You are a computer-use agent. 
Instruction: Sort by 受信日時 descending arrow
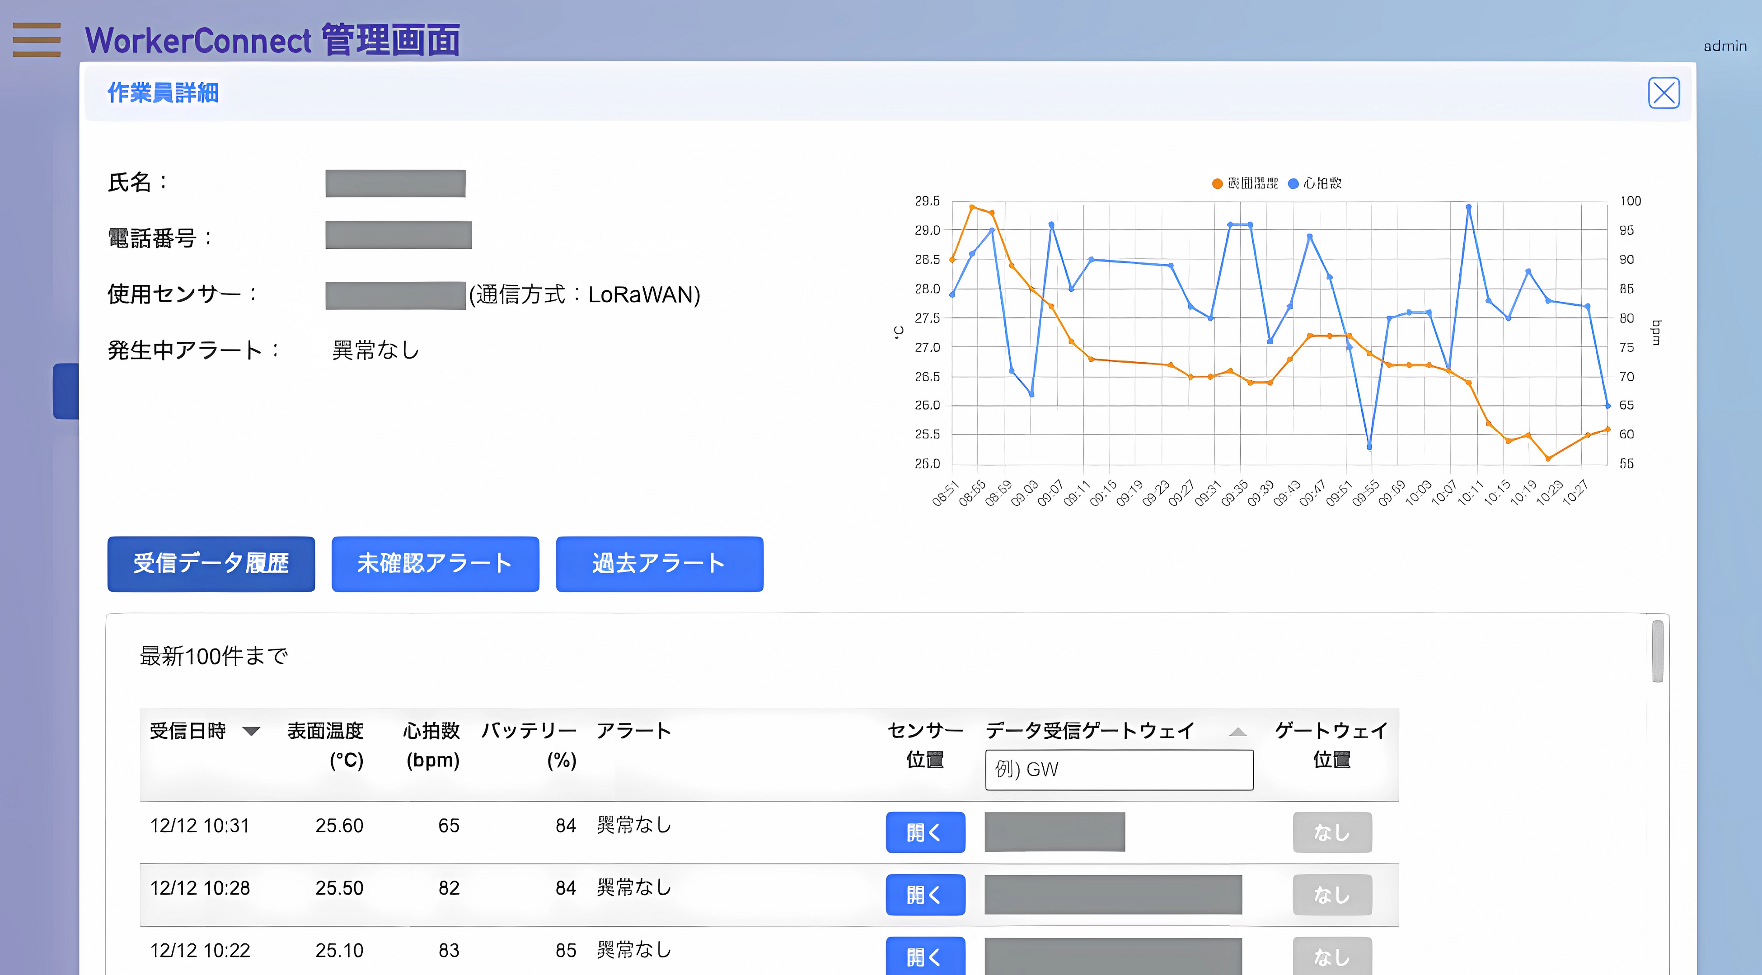[252, 732]
